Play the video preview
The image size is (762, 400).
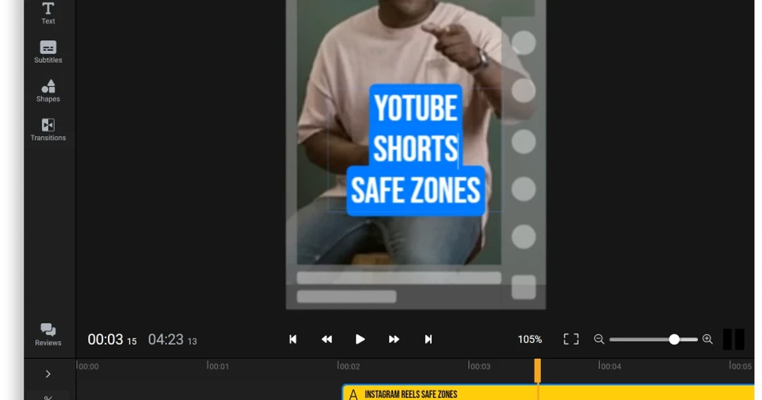tap(360, 340)
